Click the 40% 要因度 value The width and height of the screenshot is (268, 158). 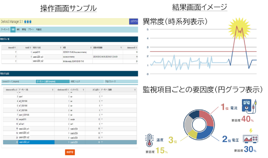coord(247,119)
